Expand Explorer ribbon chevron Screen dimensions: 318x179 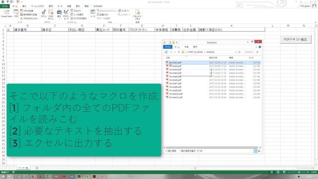pyautogui.click(x=256, y=47)
